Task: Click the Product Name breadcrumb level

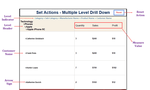Action: click(x=88, y=18)
